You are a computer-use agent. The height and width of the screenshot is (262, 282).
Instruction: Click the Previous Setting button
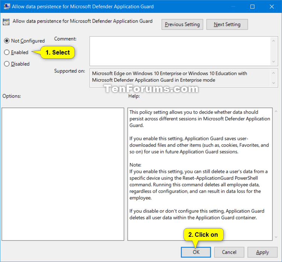point(182,24)
